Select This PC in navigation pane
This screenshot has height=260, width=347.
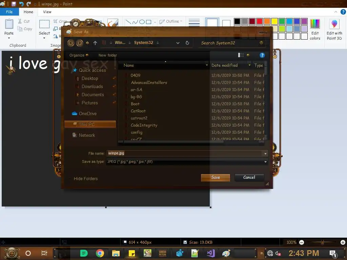tap(90, 124)
